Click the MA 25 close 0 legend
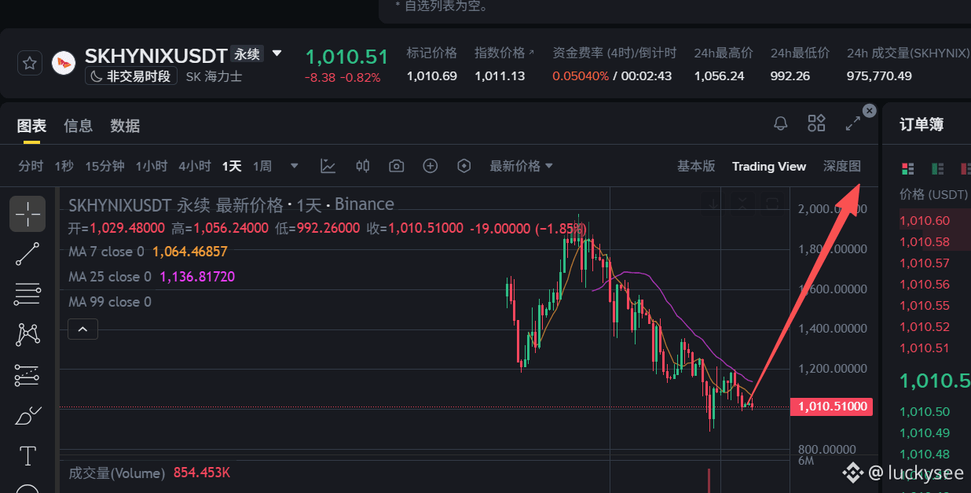The height and width of the screenshot is (493, 971). (110, 277)
